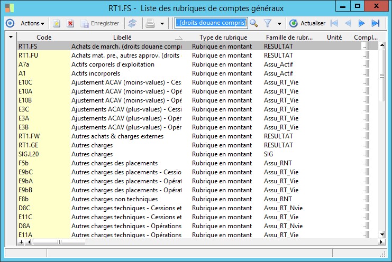Screen dimensions: 392x262
Task: Go to the last record arrow
Action: tap(376, 23)
